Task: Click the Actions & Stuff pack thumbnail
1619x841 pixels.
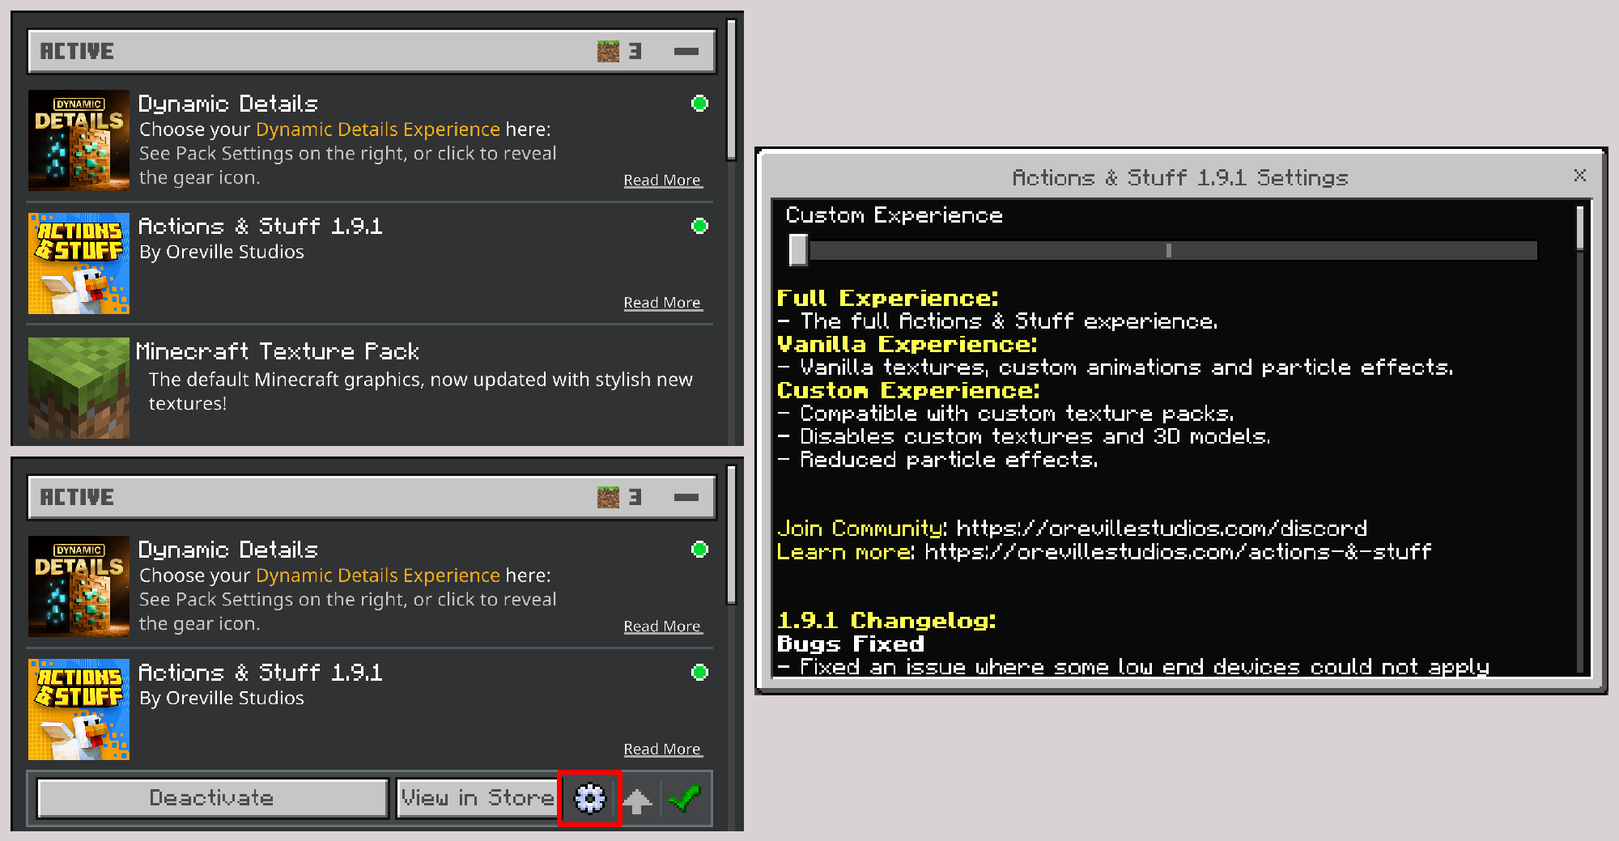Action: [x=79, y=263]
